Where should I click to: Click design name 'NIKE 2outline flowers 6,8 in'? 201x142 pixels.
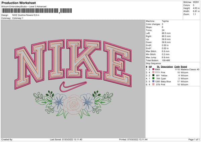click(x=26, y=15)
